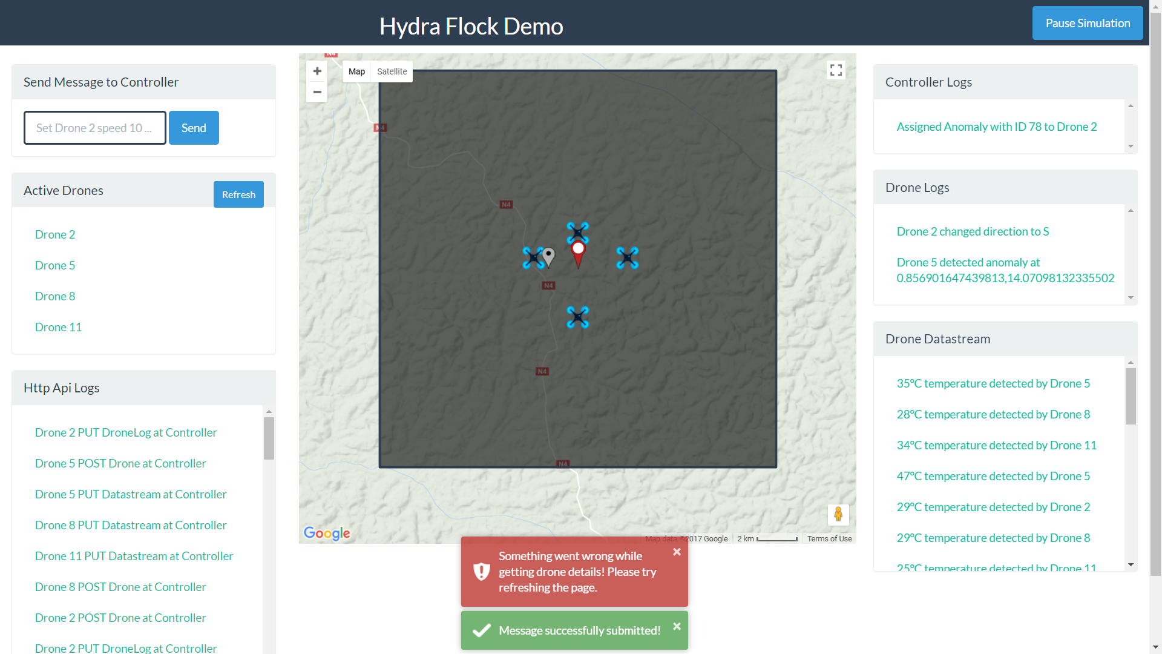Viewport: 1162px width, 654px height.
Task: Click Drone Datastream scrollbar thumb
Action: coord(1131,395)
